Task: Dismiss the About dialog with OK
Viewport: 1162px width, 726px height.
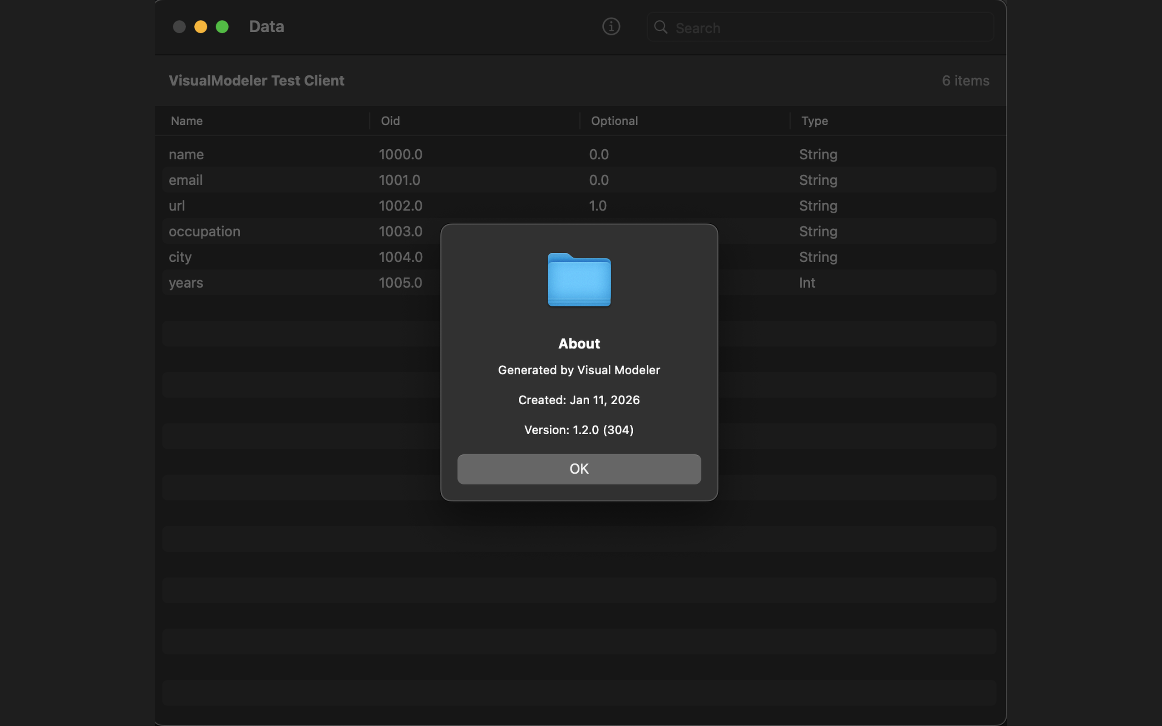Action: (x=579, y=469)
